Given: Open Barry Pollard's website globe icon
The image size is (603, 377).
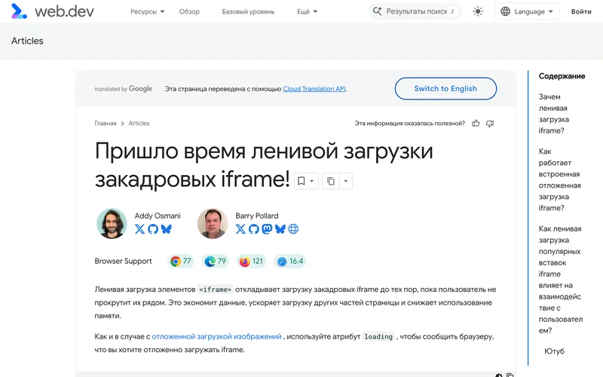Looking at the screenshot, I should point(293,229).
